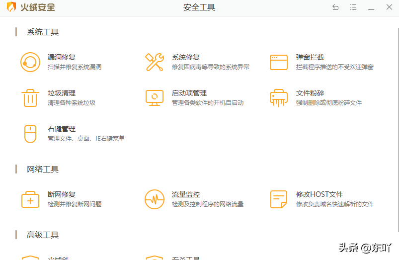Minimize the 安全工具 window

click(x=371, y=7)
